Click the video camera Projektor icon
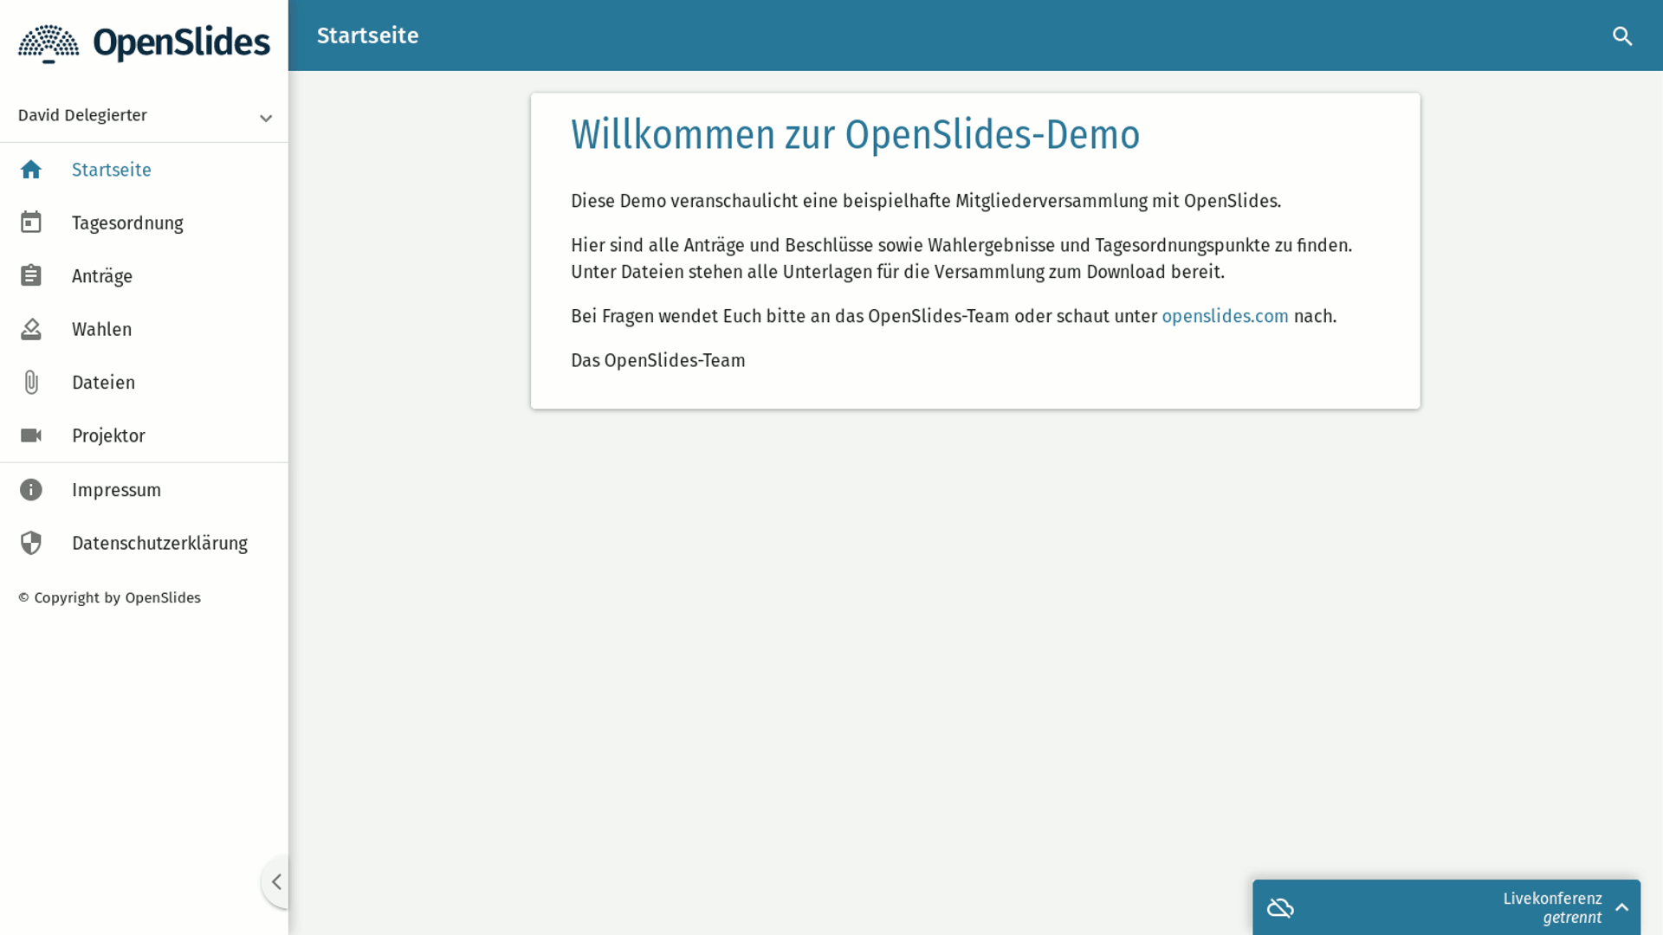The height and width of the screenshot is (935, 1663). tap(31, 435)
